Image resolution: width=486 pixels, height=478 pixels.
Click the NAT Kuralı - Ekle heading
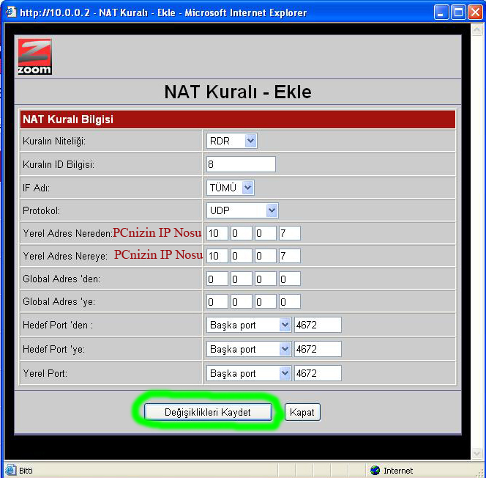pos(238,92)
